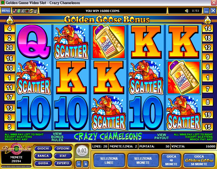This screenshot has width=217, height=169.
Task: Click the yellow Buy tag icon
Action: click(31, 11)
